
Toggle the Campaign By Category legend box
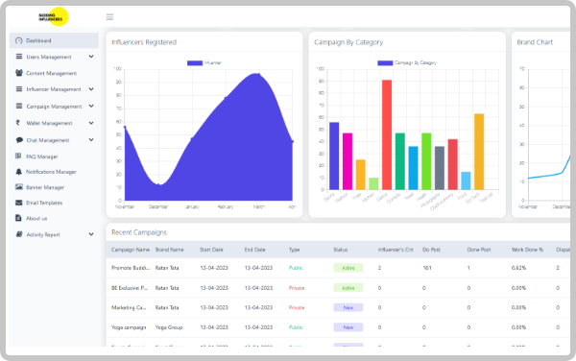[385, 62]
